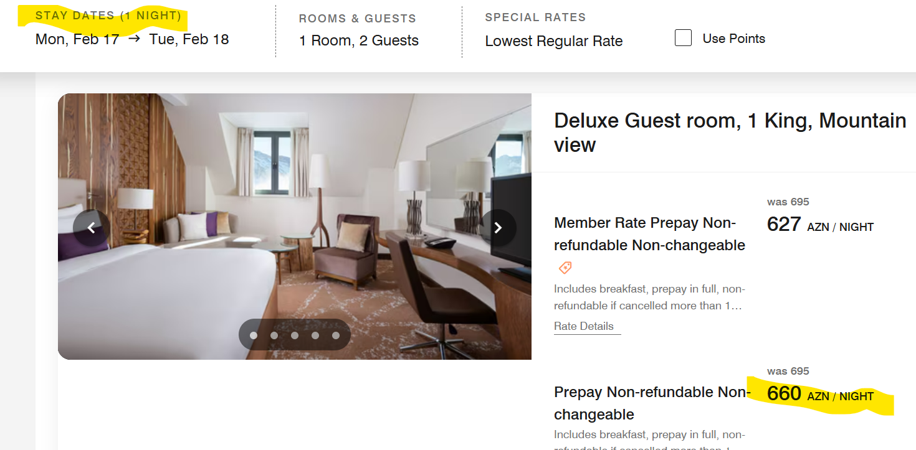The width and height of the screenshot is (916, 450).
Task: Select the second carousel dot indicator
Action: click(x=274, y=335)
